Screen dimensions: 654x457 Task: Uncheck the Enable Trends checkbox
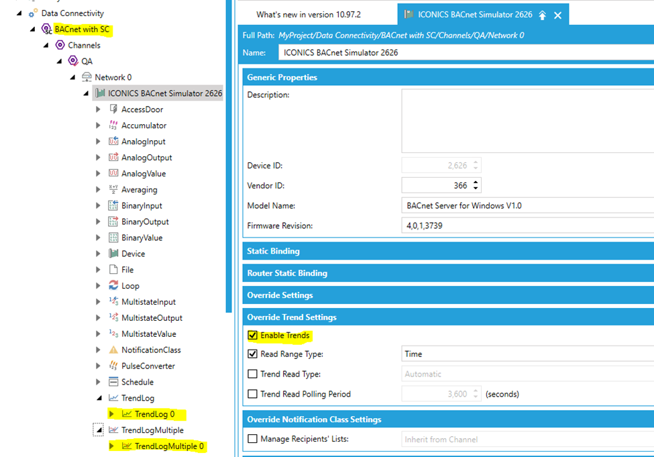click(252, 336)
